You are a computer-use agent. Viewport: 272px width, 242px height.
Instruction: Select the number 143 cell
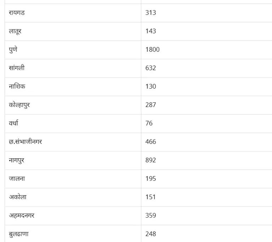[x=151, y=31]
